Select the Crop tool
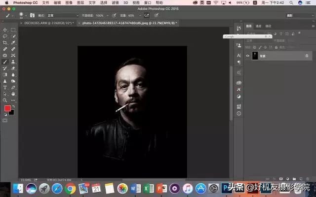 [x=5, y=43]
